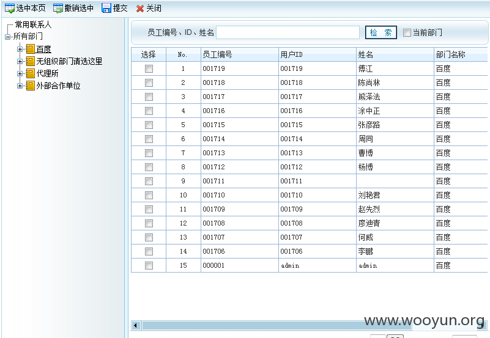
Task: Select 常用联系人 in the tree
Action: [x=33, y=24]
